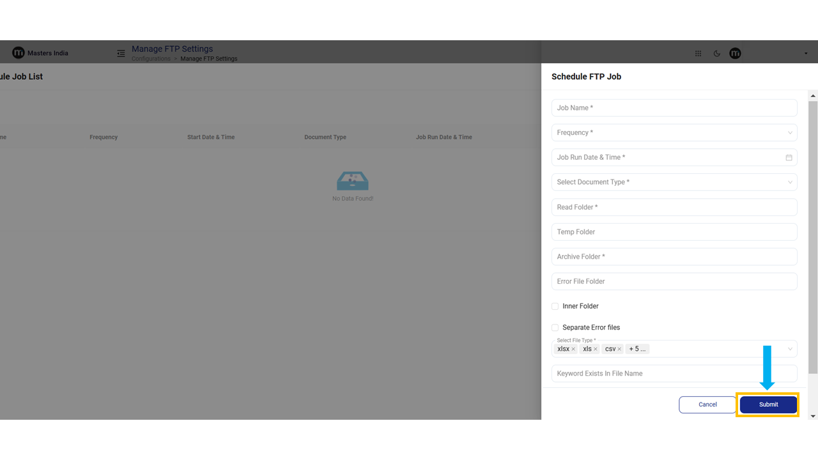Expand the Select File Type dropdown arrow
Viewport: 818px width, 460px height.
click(x=790, y=349)
